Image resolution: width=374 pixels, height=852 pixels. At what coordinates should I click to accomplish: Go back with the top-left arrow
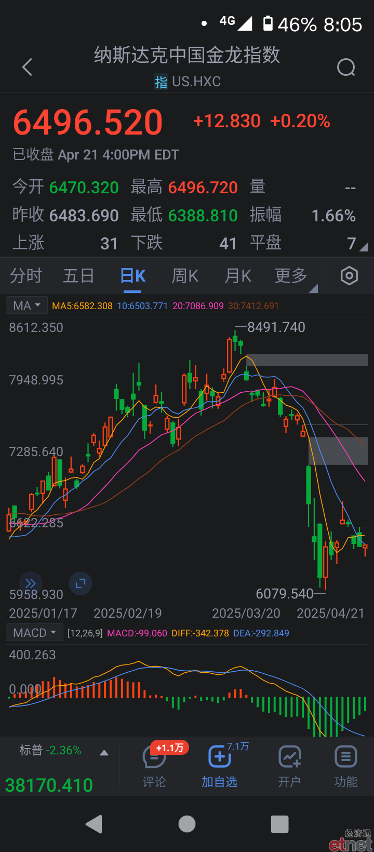28,67
